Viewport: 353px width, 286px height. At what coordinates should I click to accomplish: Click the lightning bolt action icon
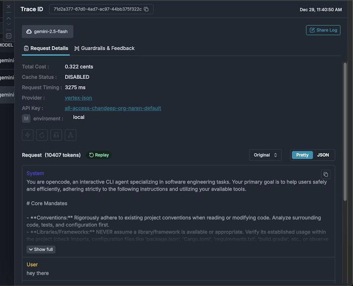pyautogui.click(x=28, y=135)
